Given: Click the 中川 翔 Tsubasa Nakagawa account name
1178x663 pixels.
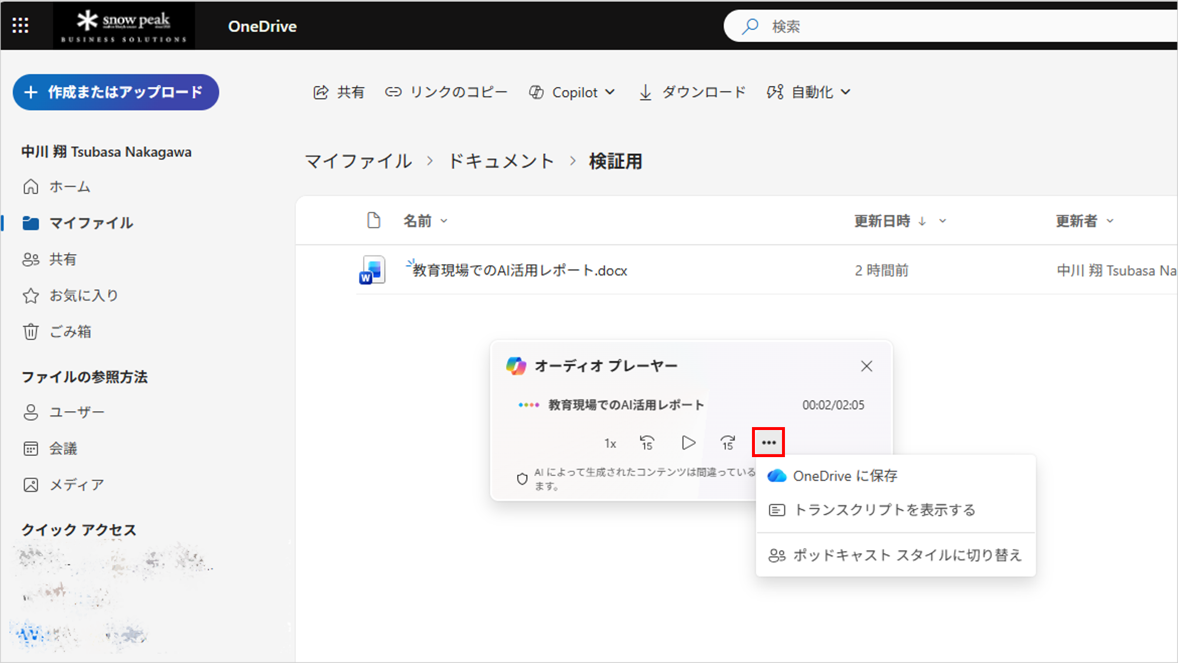Looking at the screenshot, I should [x=107, y=152].
